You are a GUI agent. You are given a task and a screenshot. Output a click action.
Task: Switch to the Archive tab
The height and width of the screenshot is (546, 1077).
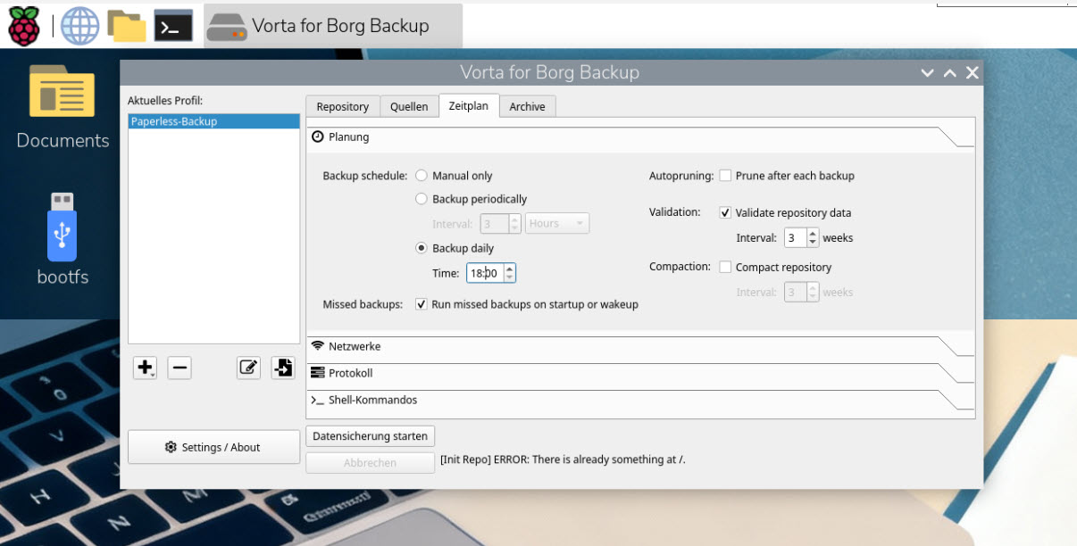pos(527,106)
